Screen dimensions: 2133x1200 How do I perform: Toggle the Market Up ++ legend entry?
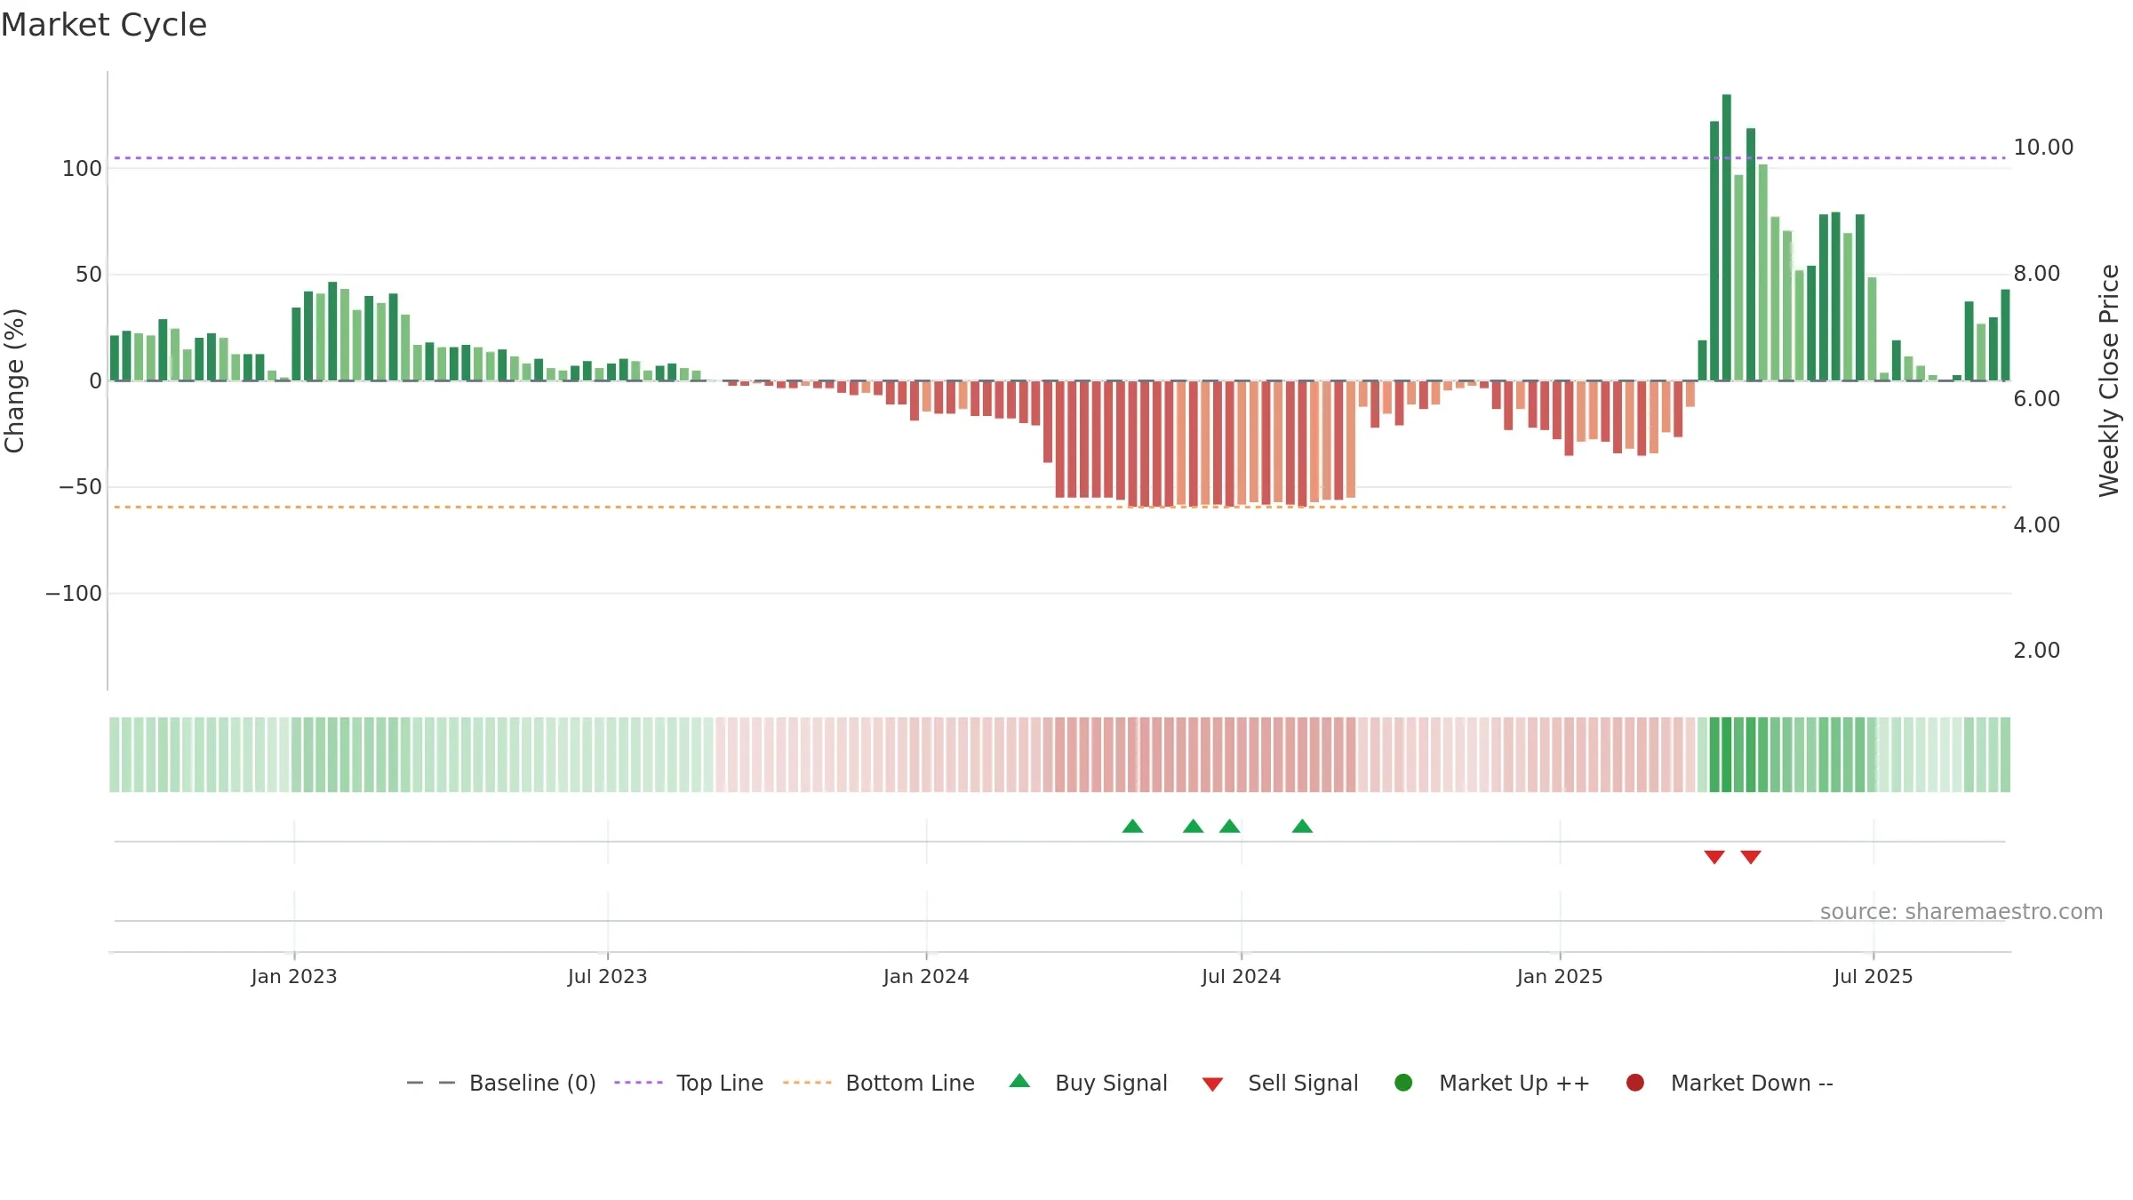coord(1492,1083)
